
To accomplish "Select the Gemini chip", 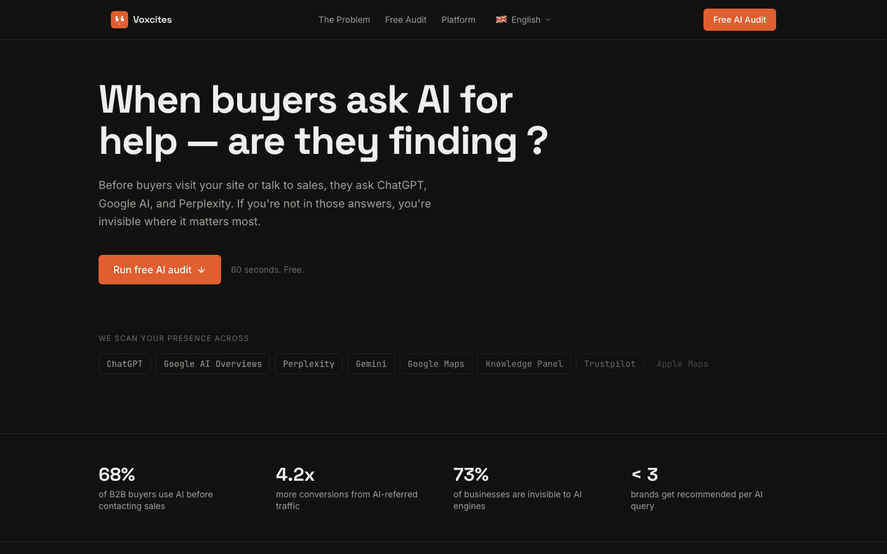I will pyautogui.click(x=371, y=364).
